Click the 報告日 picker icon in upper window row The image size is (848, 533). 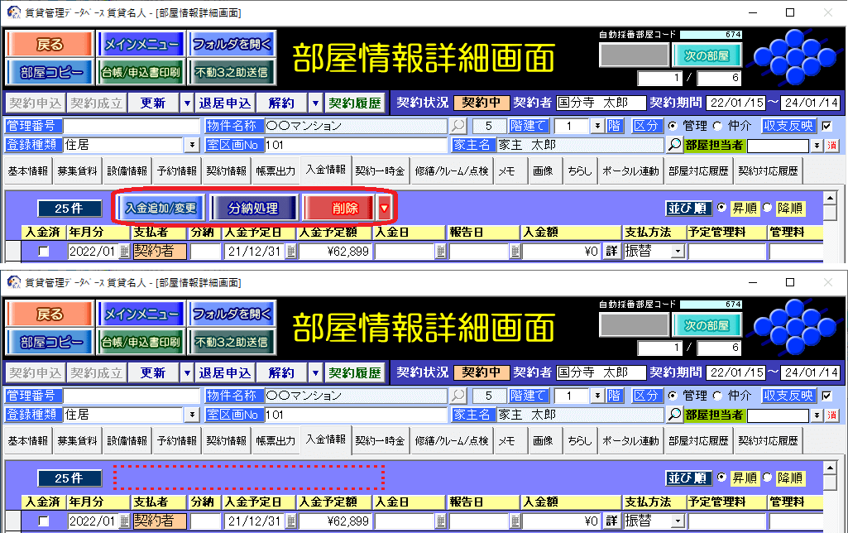tap(515, 251)
